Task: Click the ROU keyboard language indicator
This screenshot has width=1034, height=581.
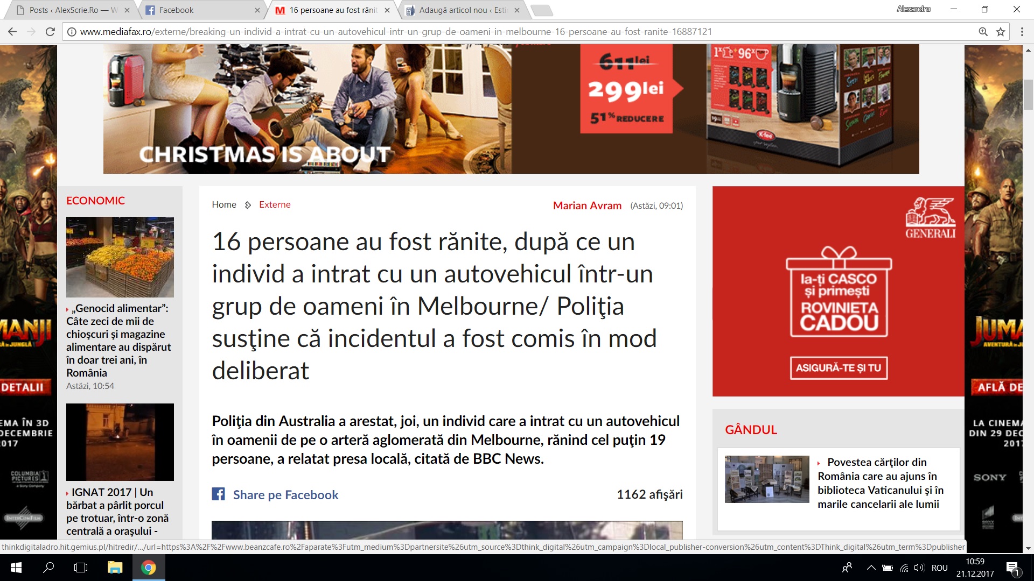Action: click(x=940, y=568)
